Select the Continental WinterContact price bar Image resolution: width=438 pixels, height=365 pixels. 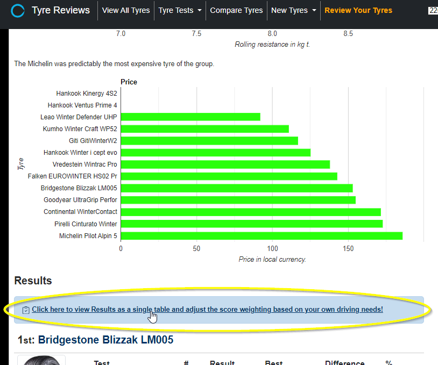pos(251,212)
